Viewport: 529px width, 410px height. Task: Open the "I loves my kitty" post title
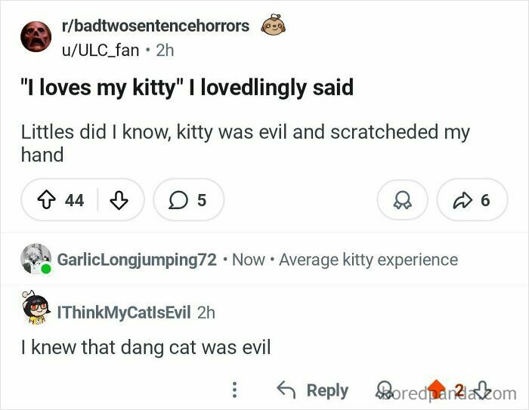pyautogui.click(x=187, y=88)
